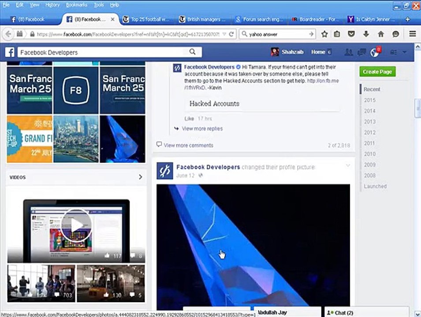
Task: Switch to Top 25 football tab
Action: click(146, 19)
